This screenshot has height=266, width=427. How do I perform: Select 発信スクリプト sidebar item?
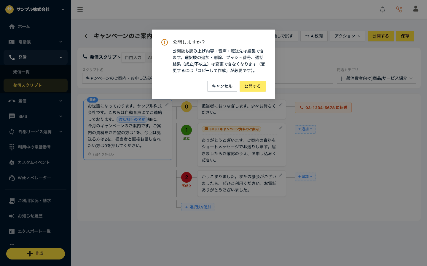(x=36, y=85)
